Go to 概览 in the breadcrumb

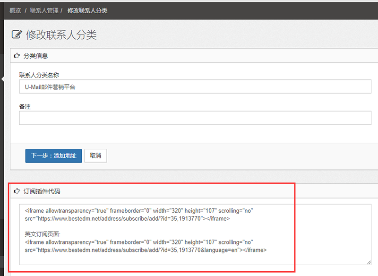coord(16,10)
